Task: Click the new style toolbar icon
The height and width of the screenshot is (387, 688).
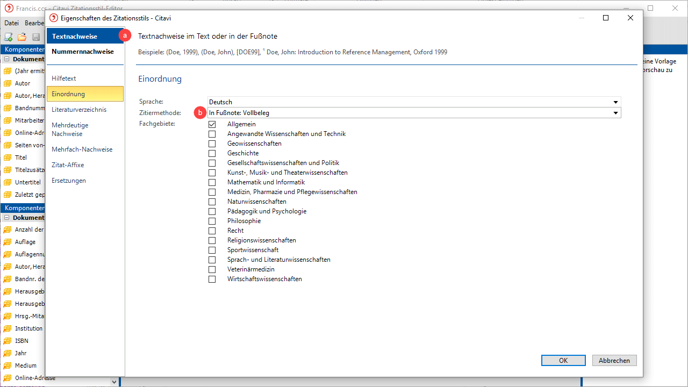Action: [9, 37]
